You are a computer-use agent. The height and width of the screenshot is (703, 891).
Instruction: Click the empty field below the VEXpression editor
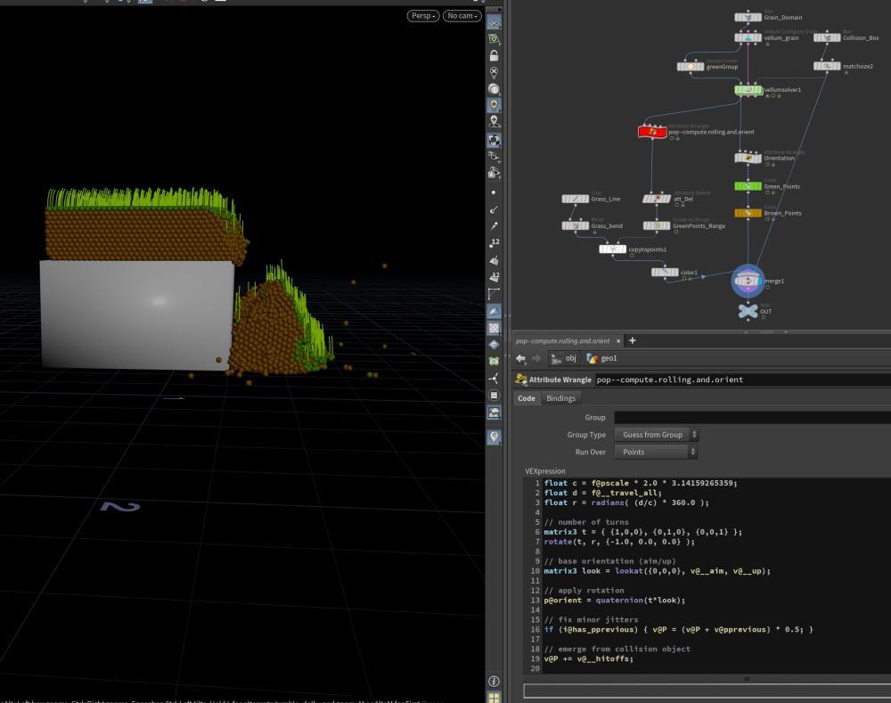pyautogui.click(x=707, y=691)
